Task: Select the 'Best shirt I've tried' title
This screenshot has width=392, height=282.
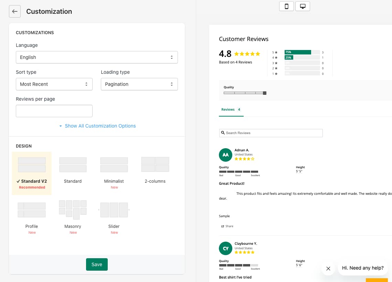Action: [235, 277]
